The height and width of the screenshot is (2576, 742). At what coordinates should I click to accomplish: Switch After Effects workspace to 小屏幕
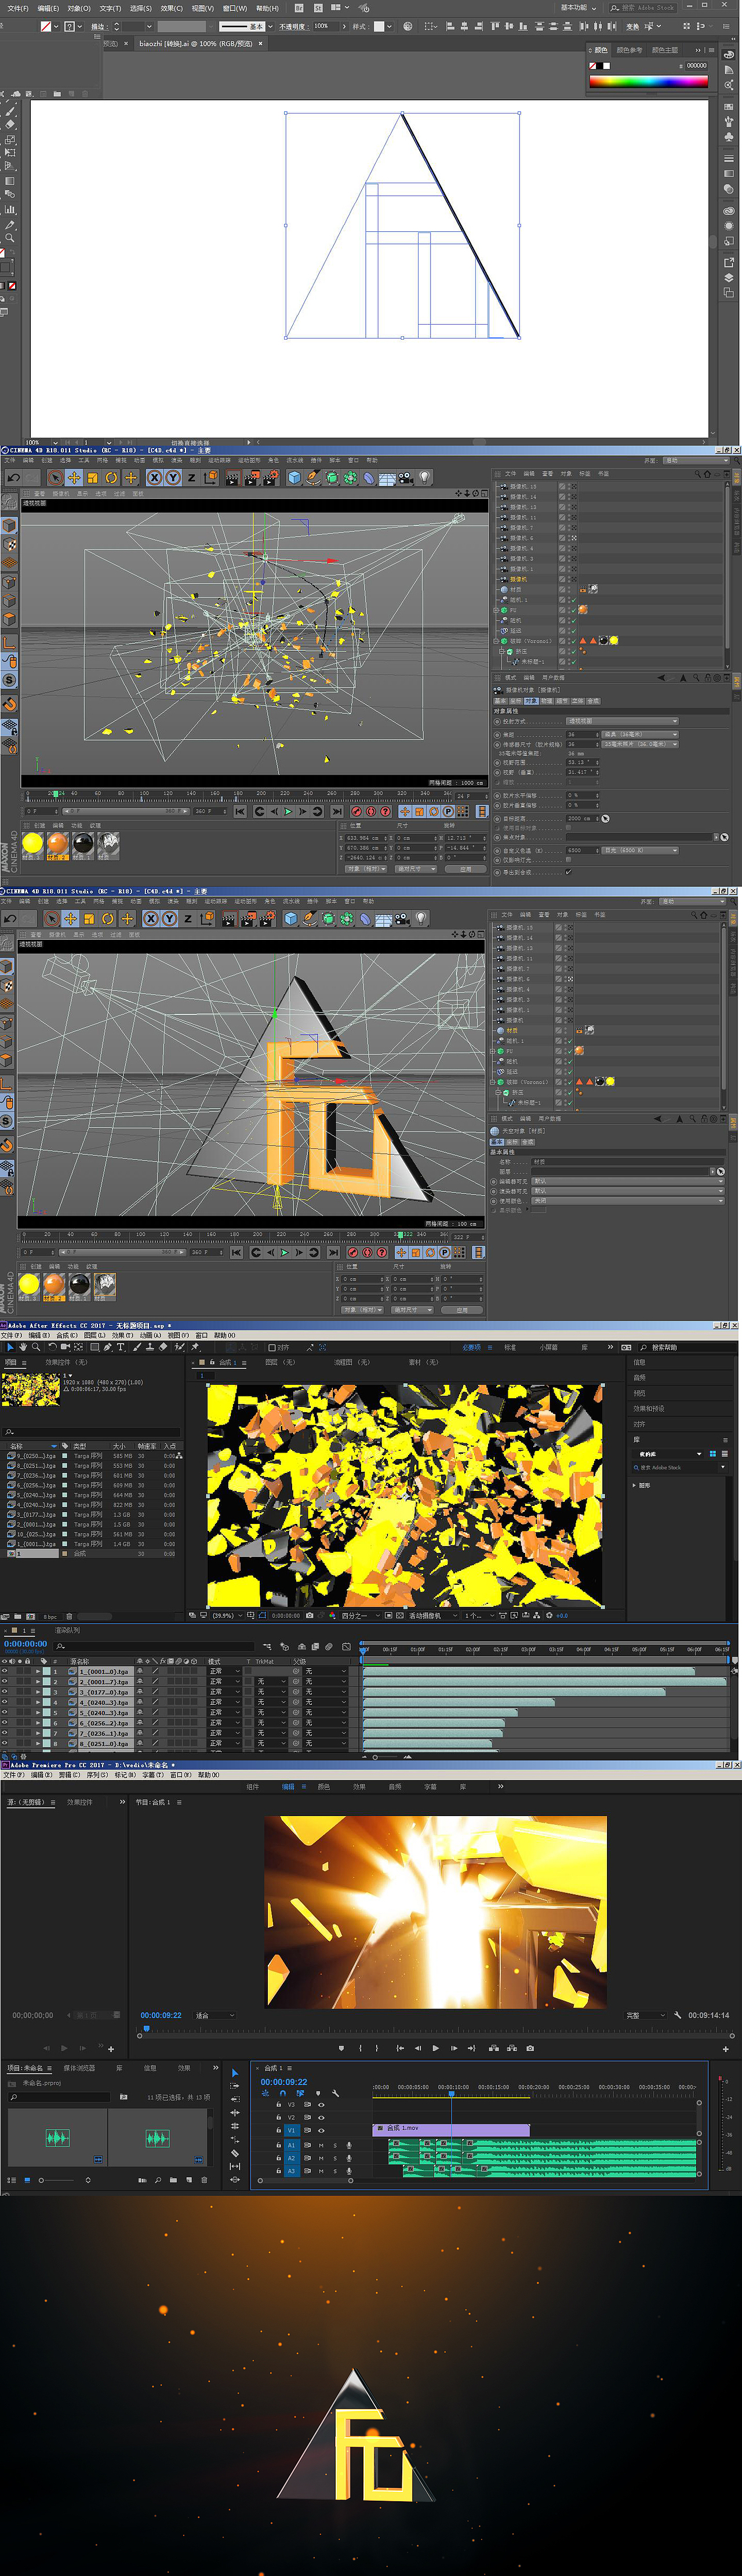tap(549, 1347)
